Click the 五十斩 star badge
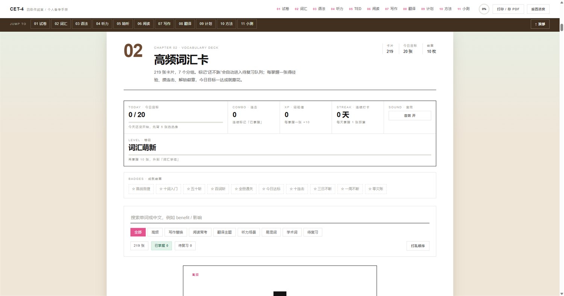Screen dimensions: 564x296 (194, 189)
